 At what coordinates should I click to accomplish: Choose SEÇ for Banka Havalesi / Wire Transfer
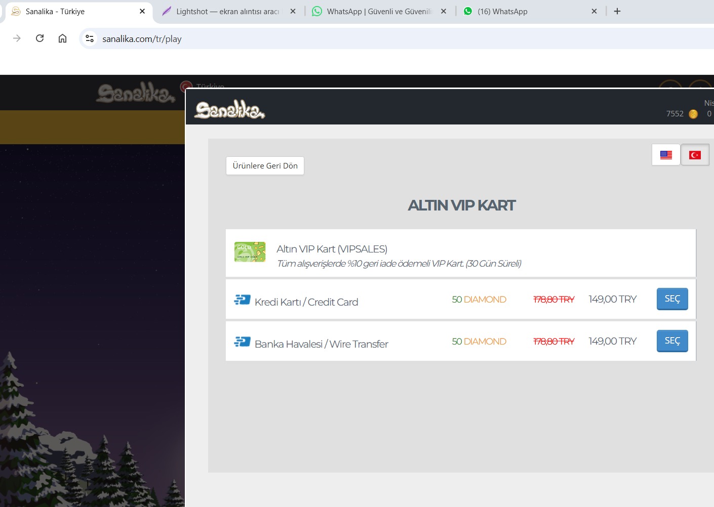672,341
